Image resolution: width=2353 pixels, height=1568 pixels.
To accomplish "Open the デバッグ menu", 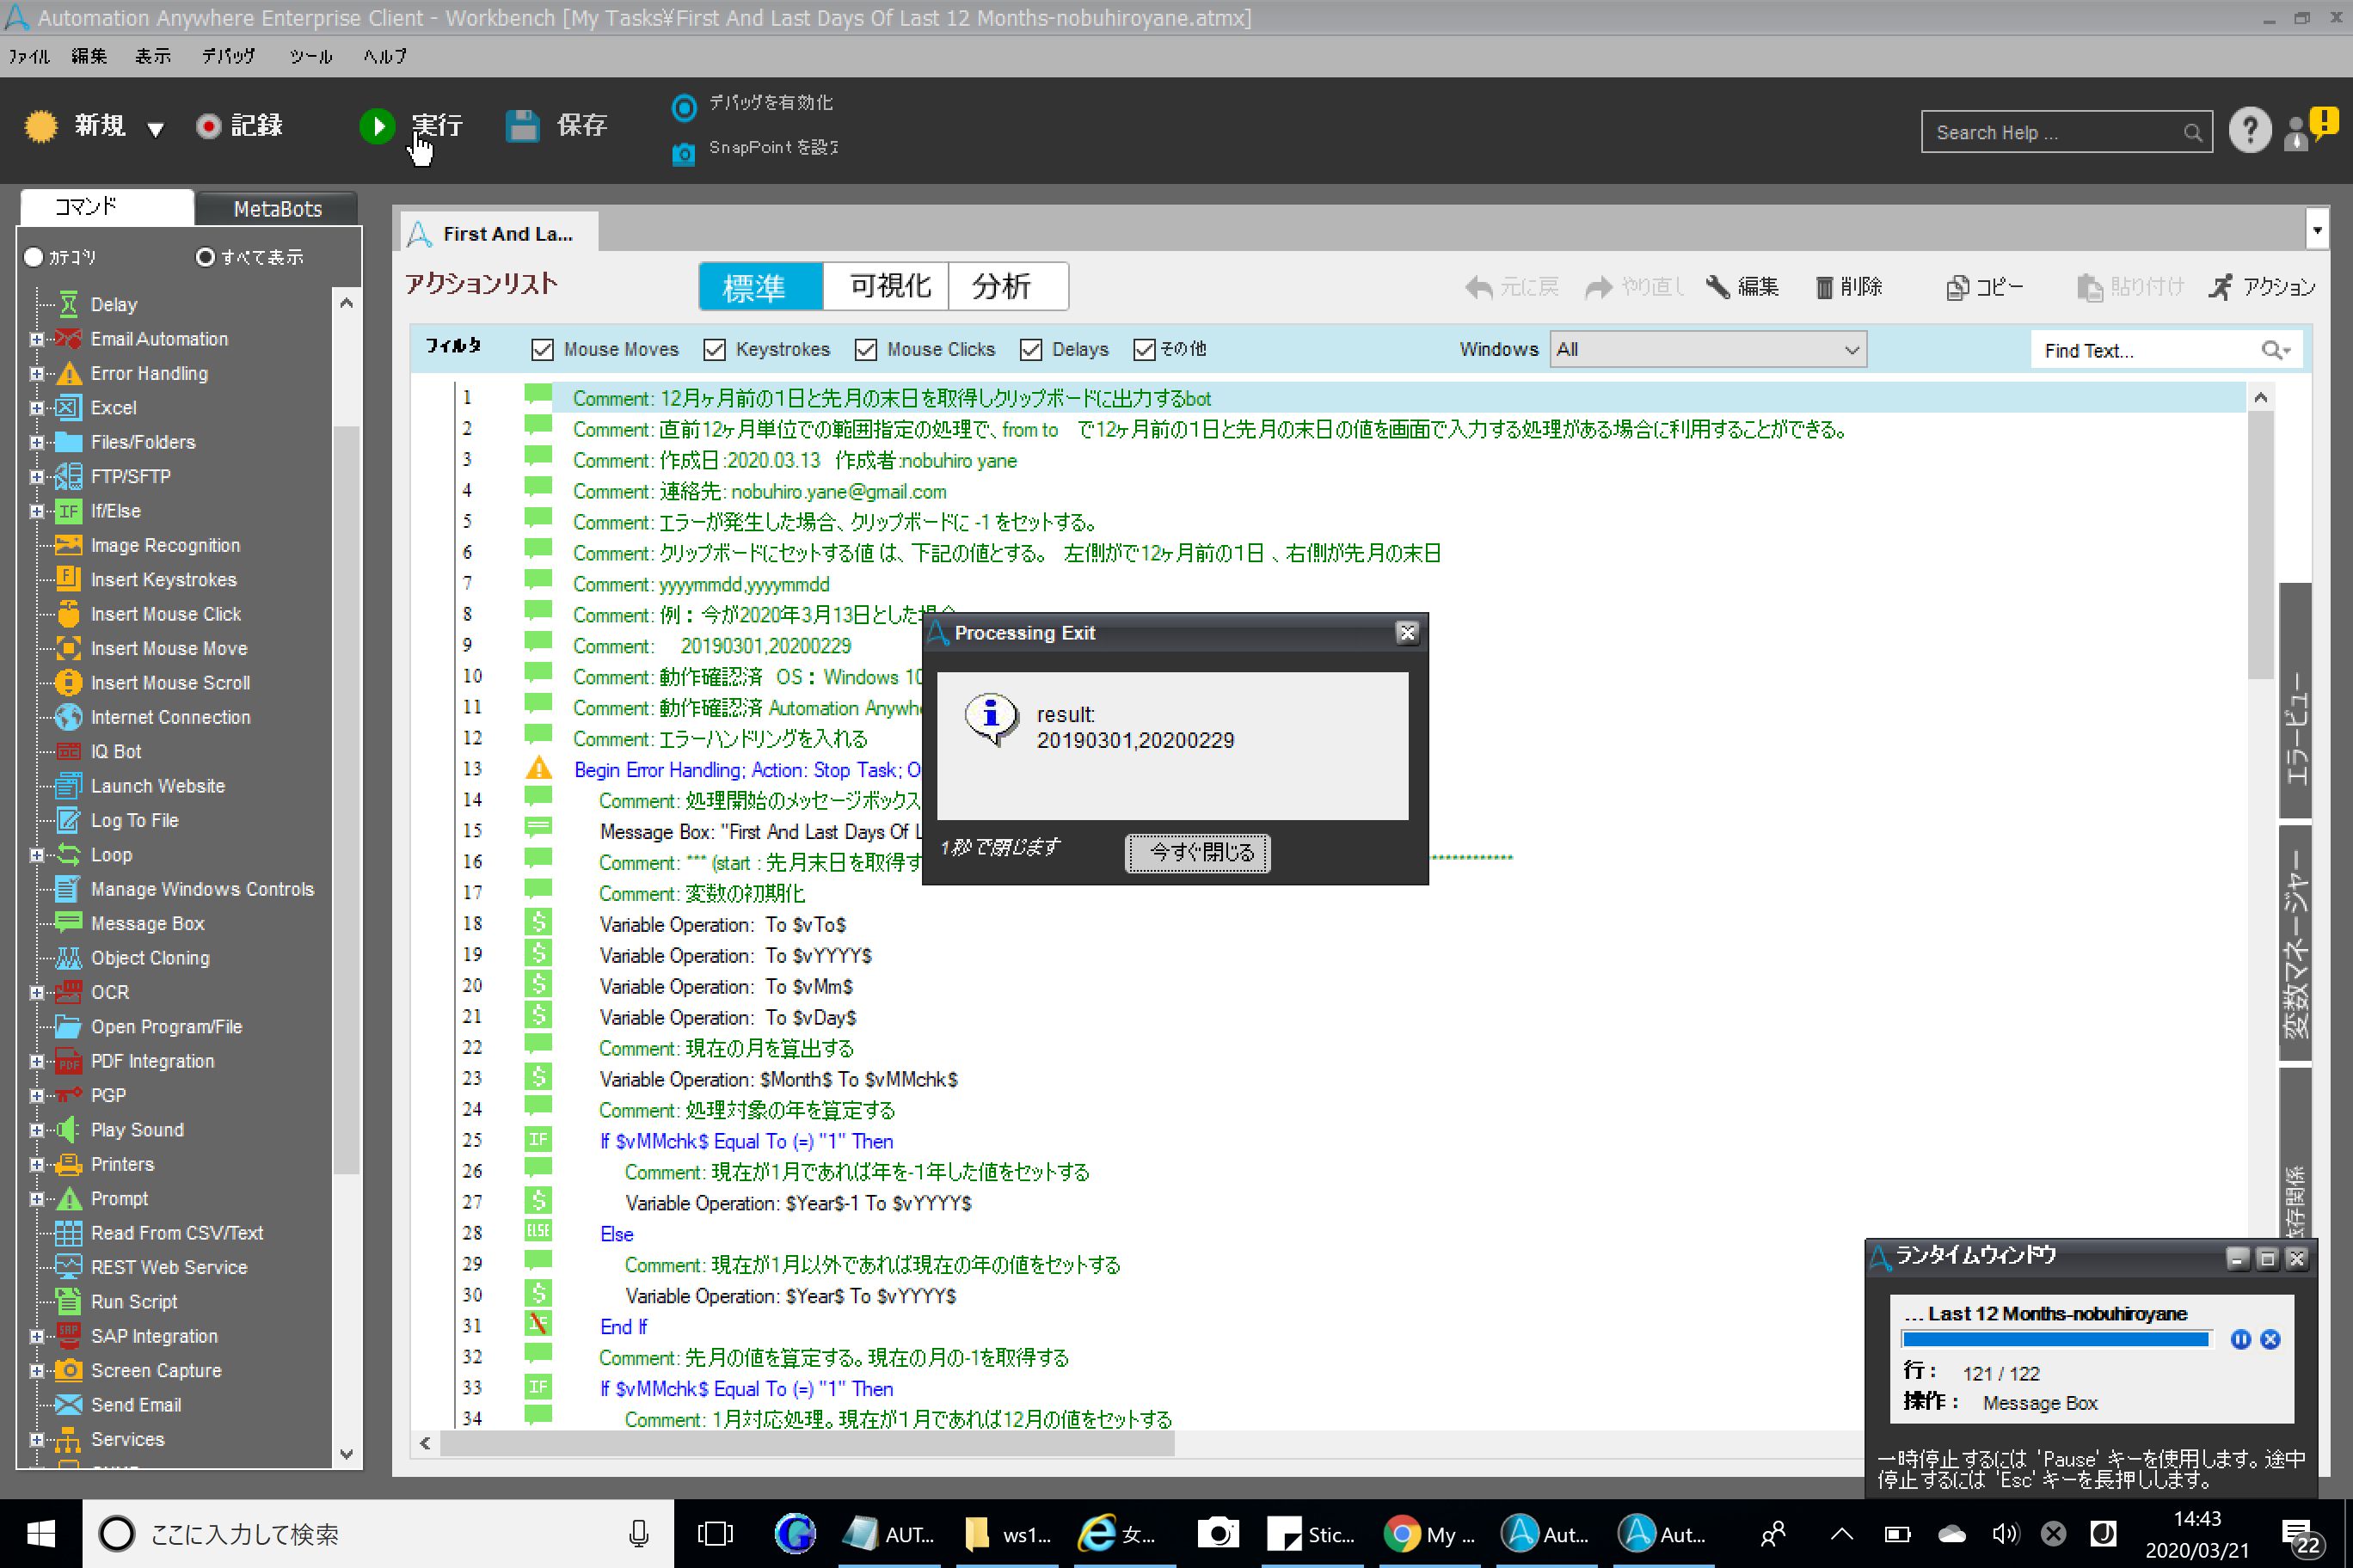I will click(228, 57).
